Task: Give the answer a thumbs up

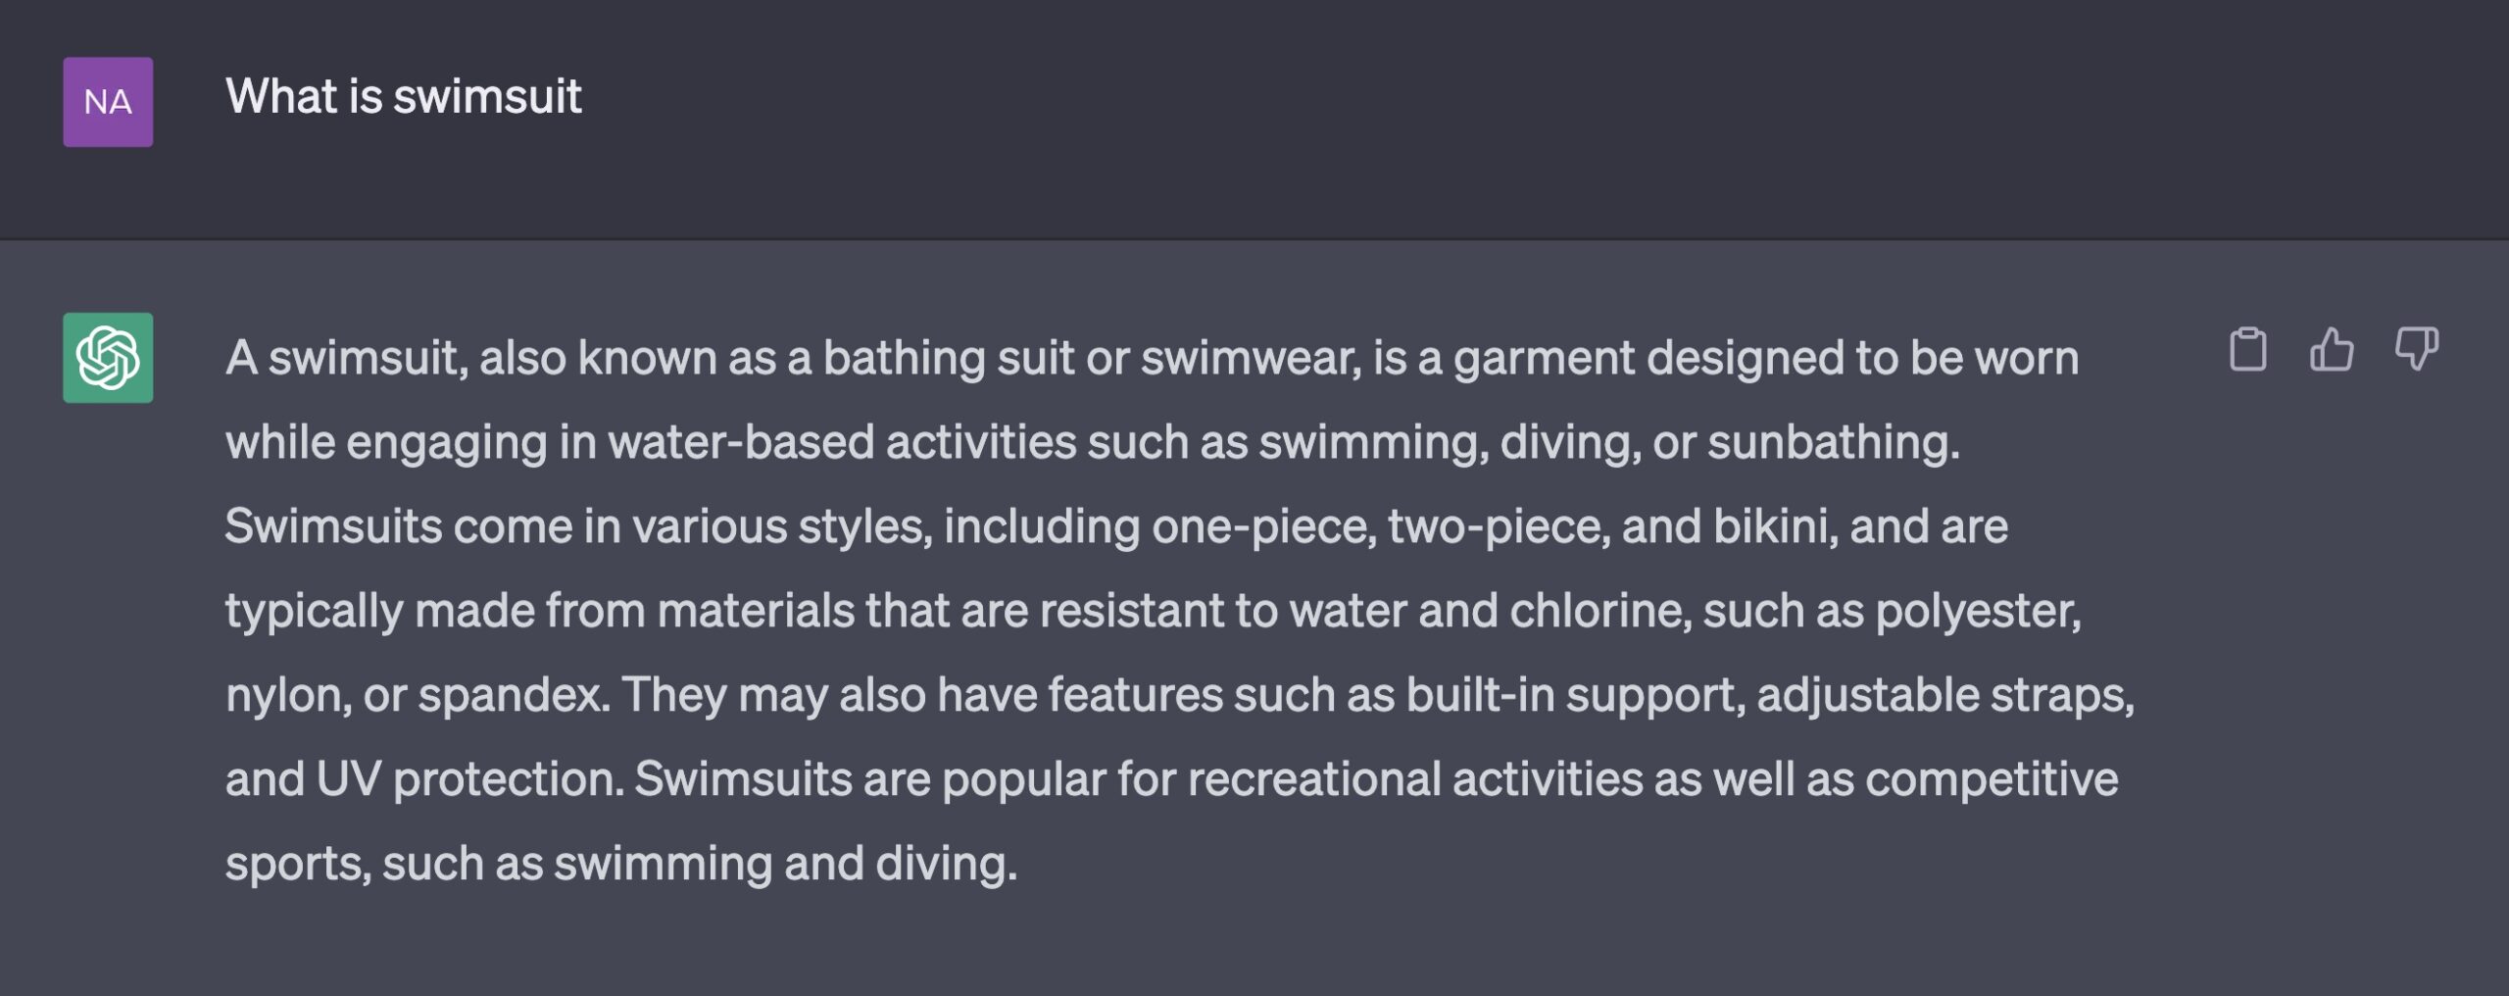Action: point(2332,349)
